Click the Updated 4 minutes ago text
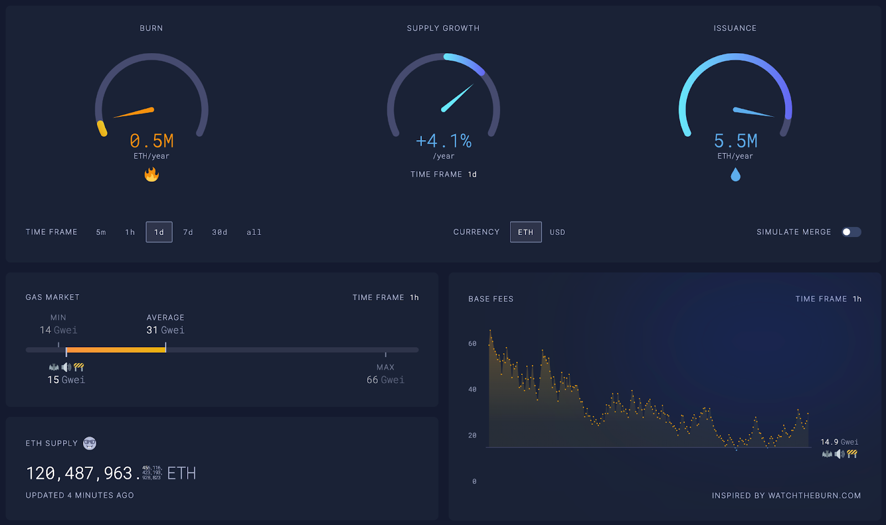The image size is (886, 525). tap(80, 496)
